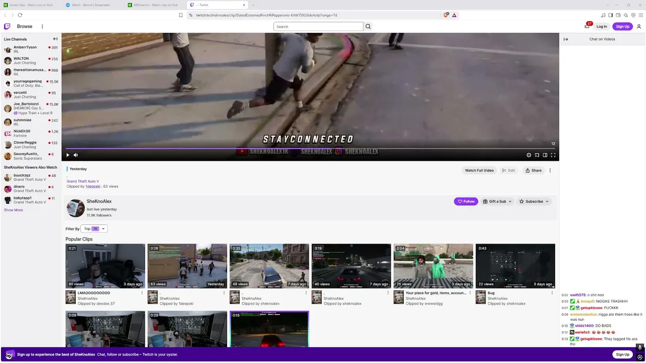This screenshot has height=363, width=646.
Task: Open options for the Bug clip
Action: 552,293
